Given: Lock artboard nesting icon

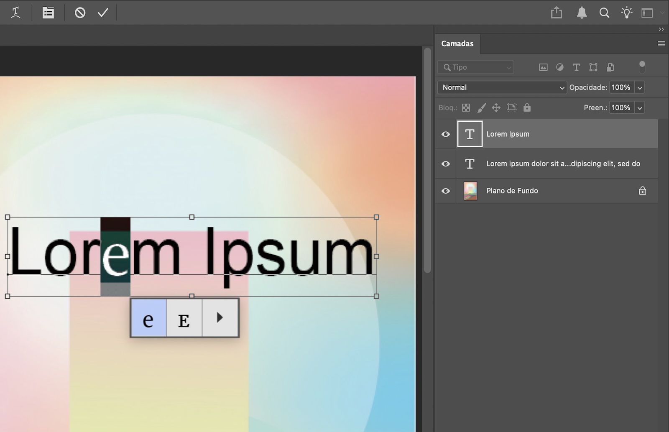Looking at the screenshot, I should pos(512,108).
